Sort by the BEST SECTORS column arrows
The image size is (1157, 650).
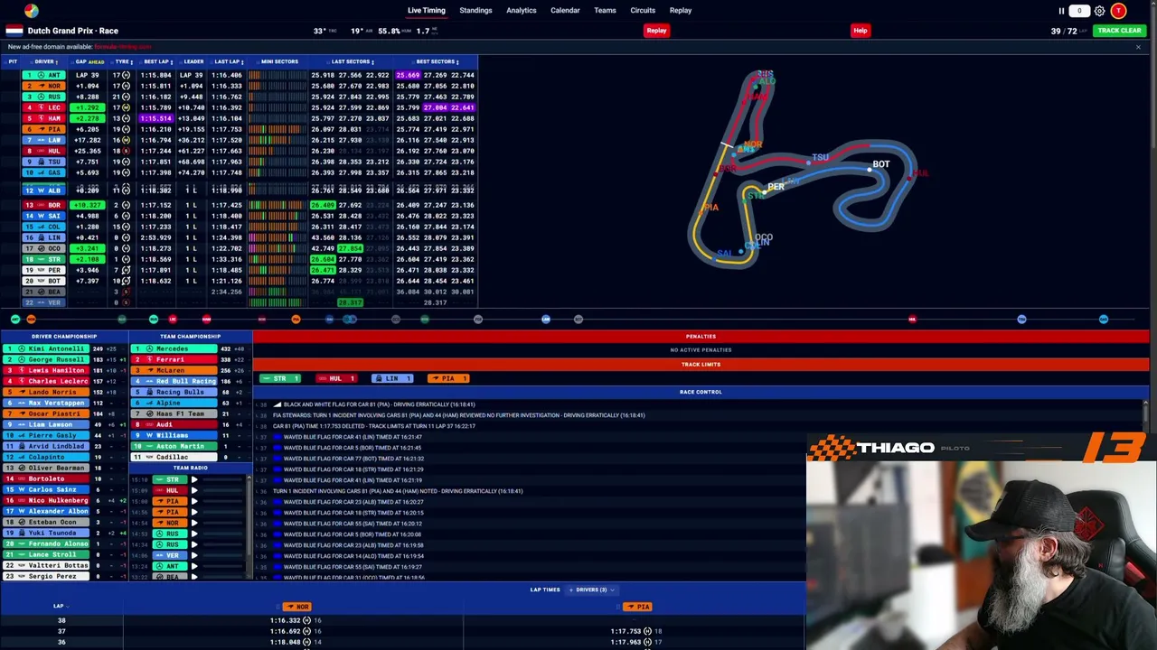(x=459, y=61)
